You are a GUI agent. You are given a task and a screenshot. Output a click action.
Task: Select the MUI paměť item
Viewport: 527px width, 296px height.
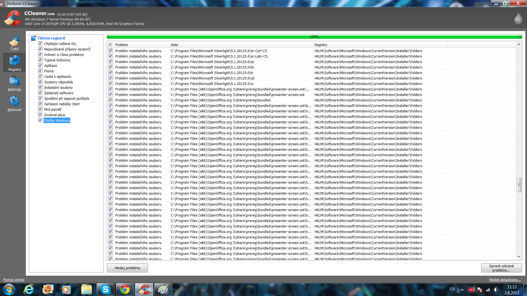(x=53, y=109)
